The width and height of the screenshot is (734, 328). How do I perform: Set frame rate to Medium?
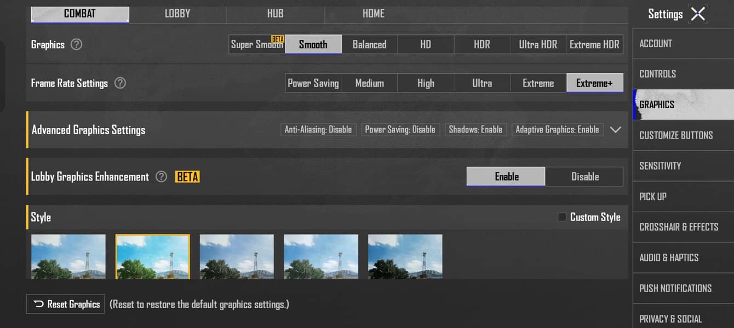point(370,83)
